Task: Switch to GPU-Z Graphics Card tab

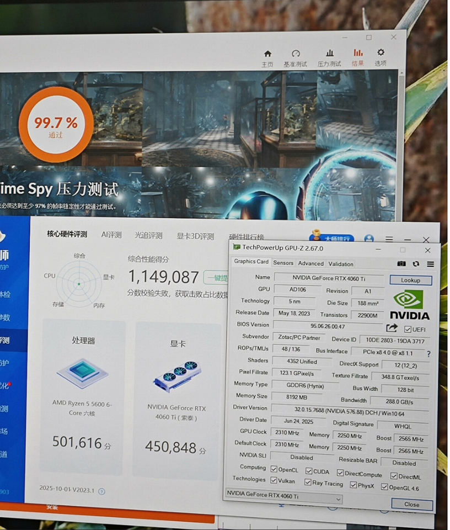Action: click(x=251, y=261)
